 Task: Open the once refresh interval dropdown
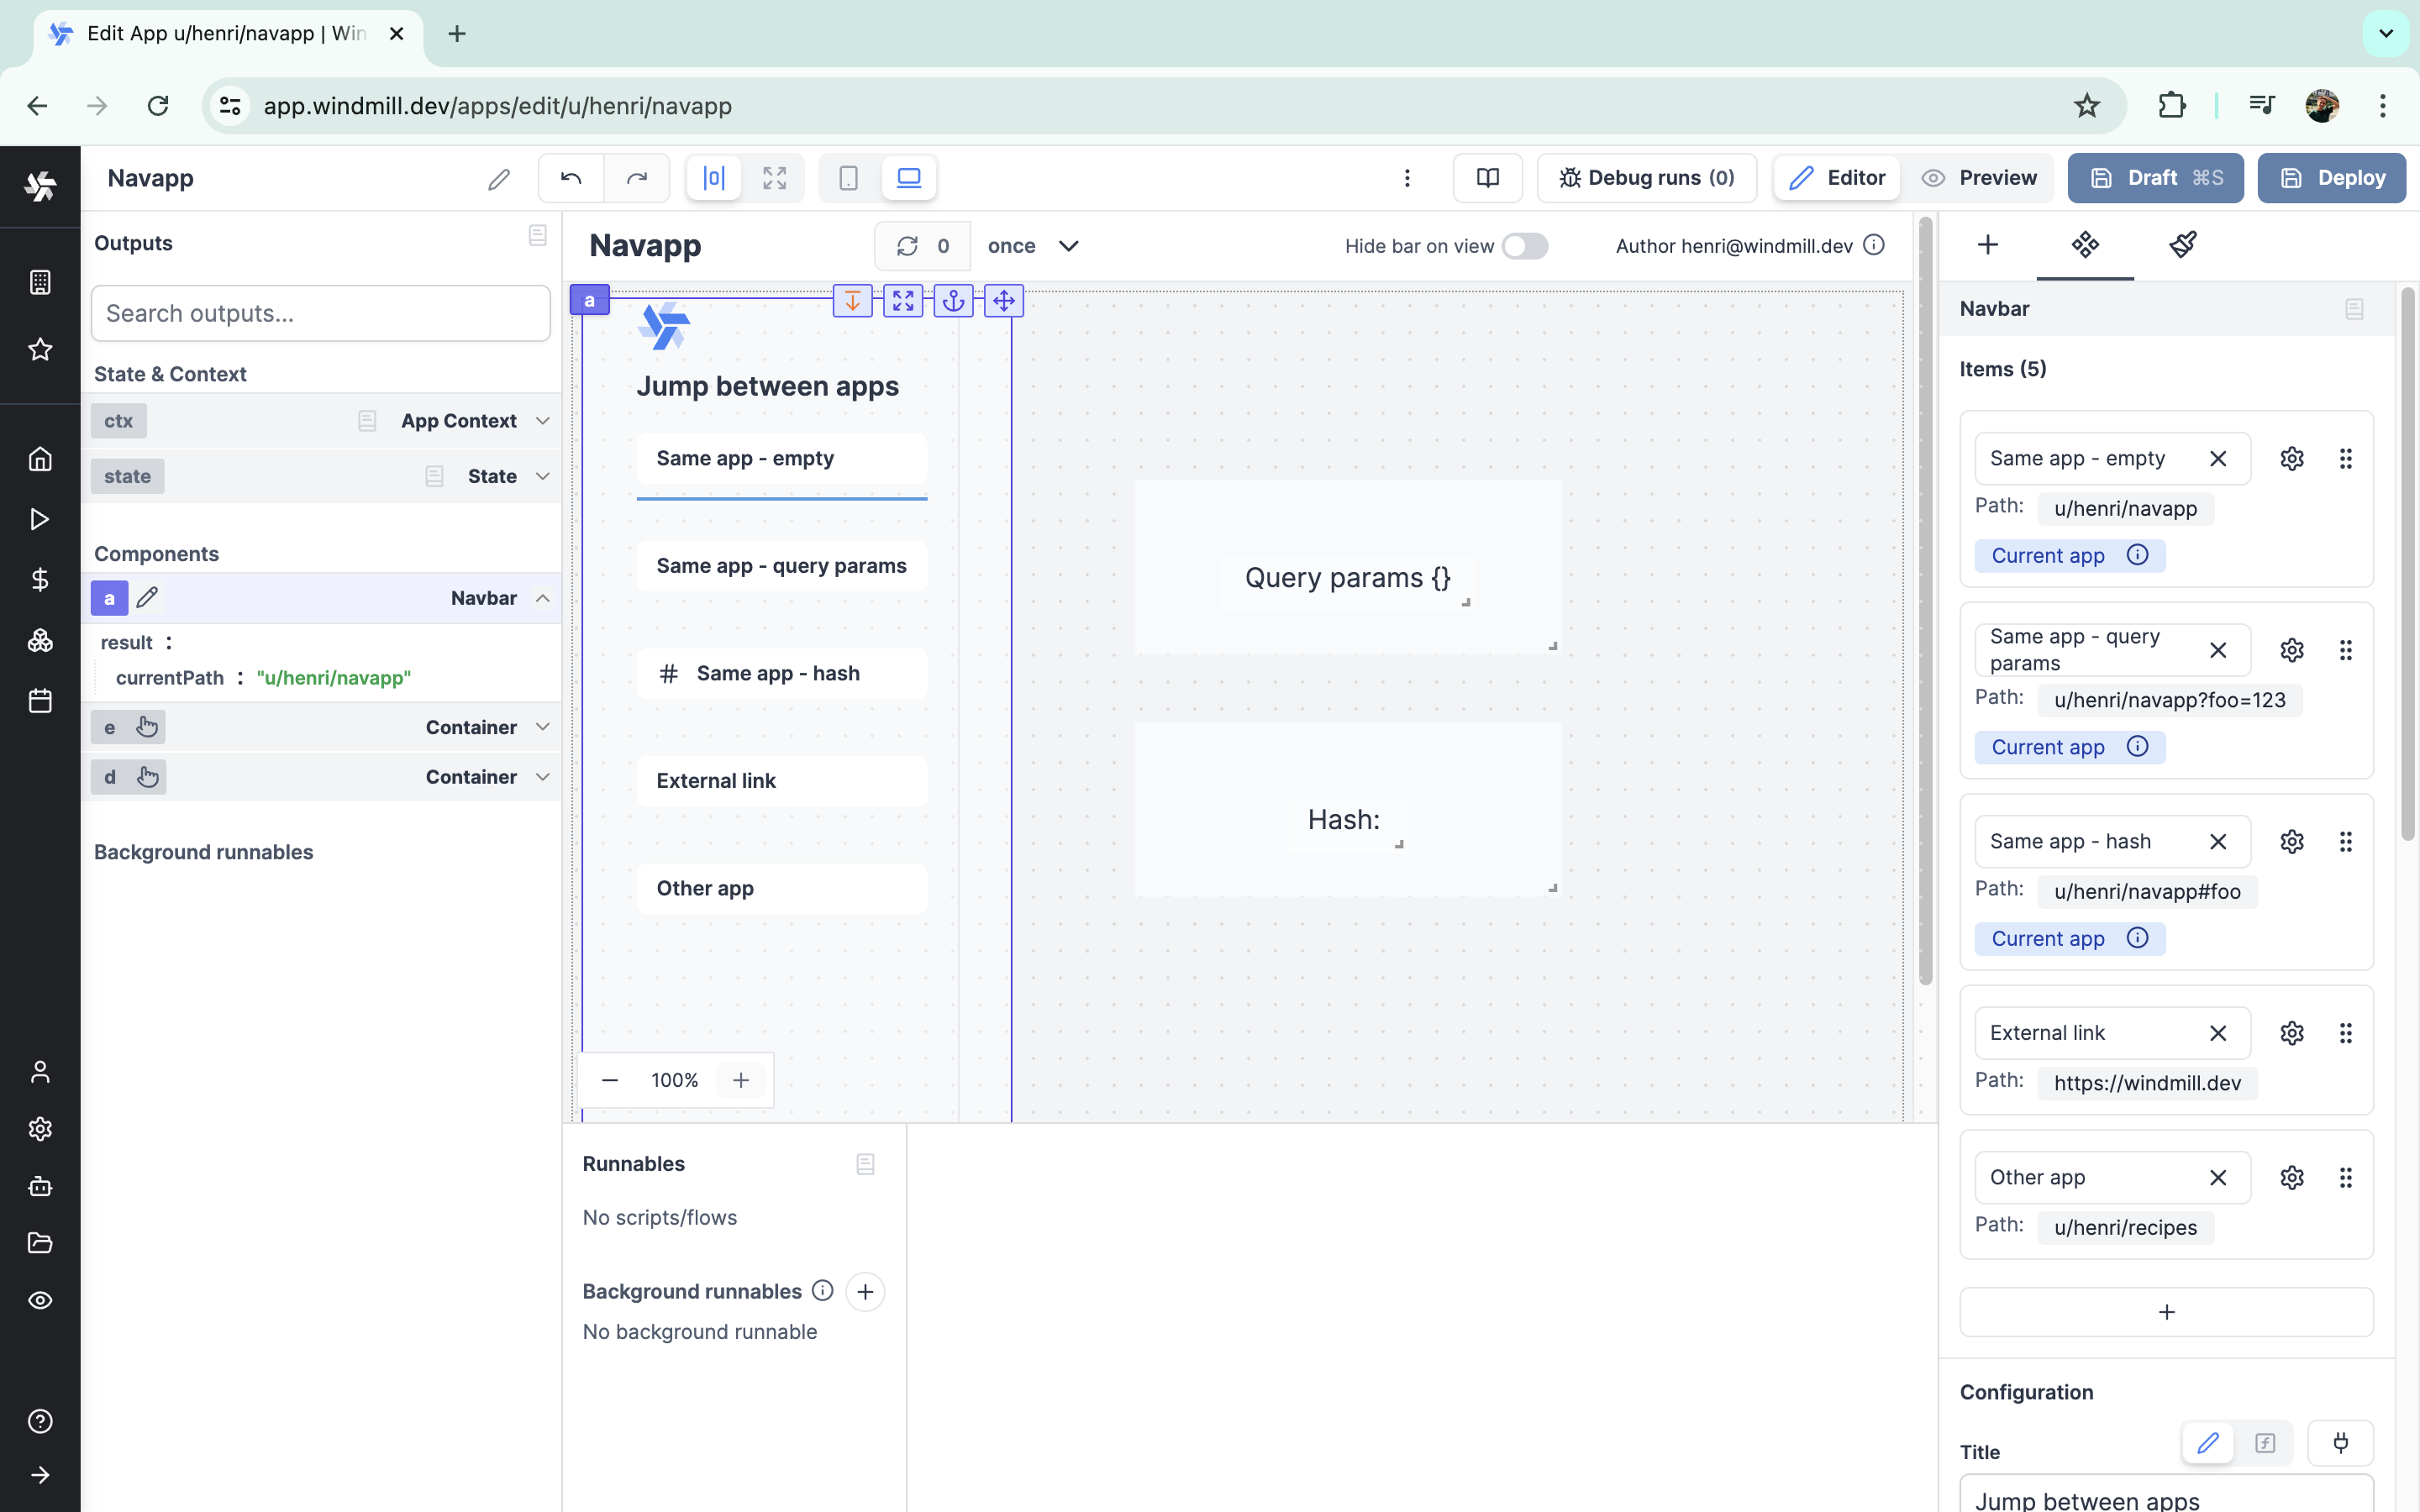click(1032, 246)
